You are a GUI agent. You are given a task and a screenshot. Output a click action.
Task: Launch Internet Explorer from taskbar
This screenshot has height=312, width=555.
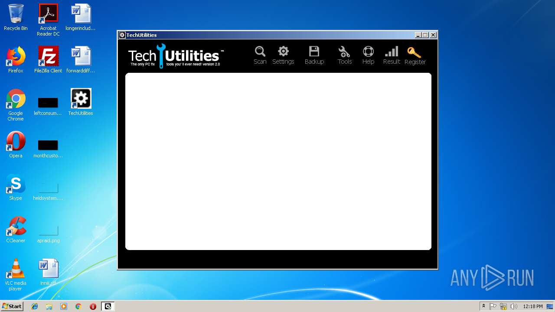tap(35, 306)
